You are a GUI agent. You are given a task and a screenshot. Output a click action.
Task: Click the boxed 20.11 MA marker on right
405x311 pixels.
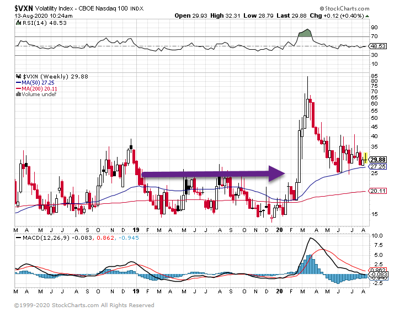tap(378, 191)
